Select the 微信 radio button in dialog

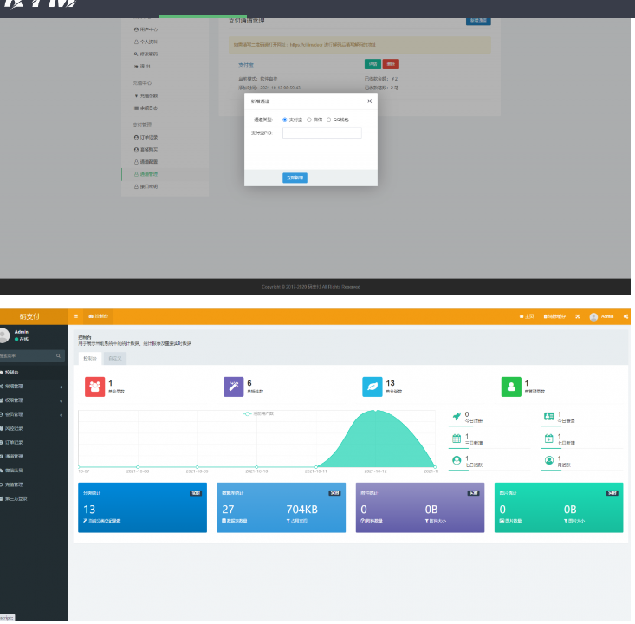(x=309, y=120)
